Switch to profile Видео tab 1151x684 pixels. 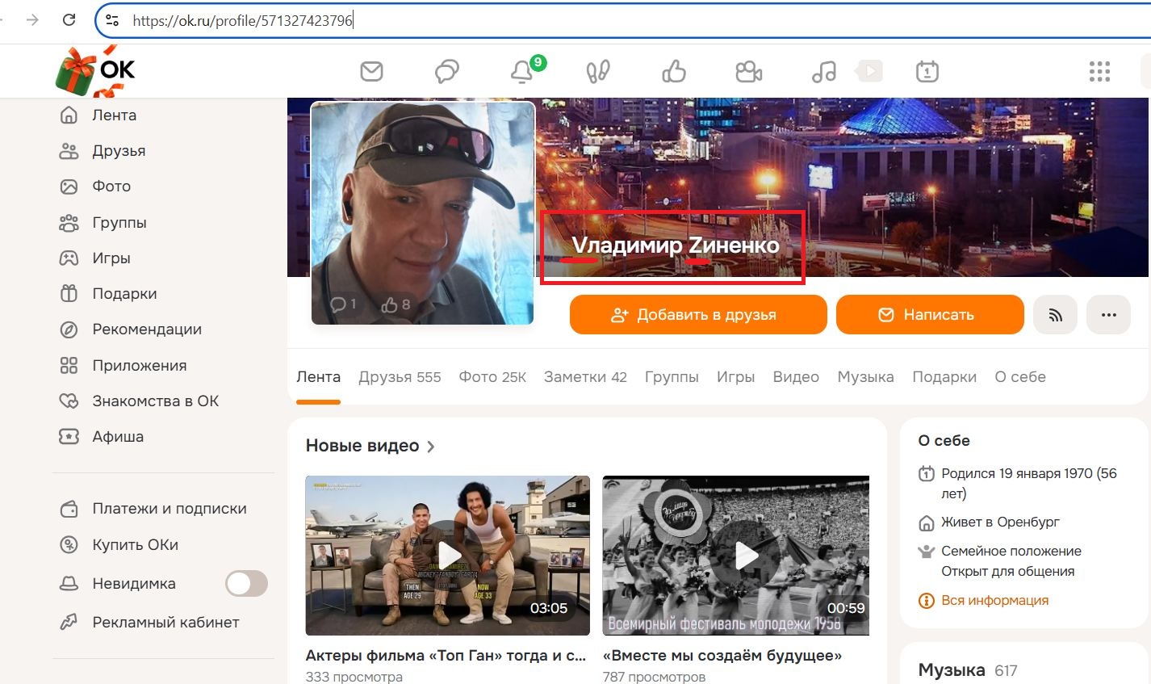[796, 377]
